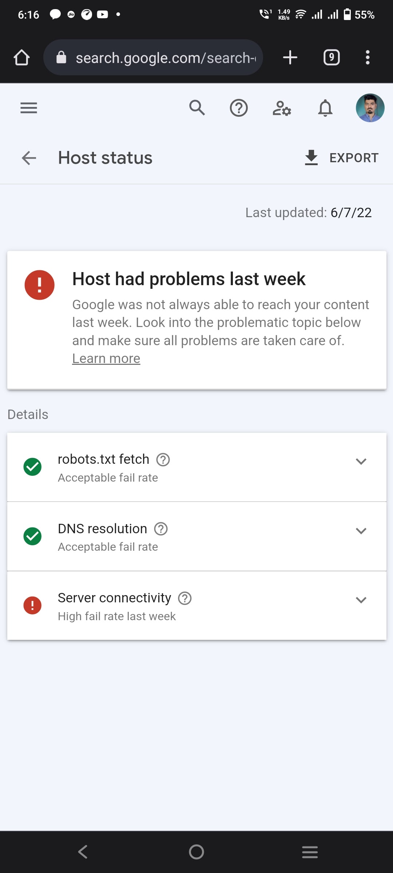Tap the account profile picture
The image size is (393, 873).
(x=370, y=108)
